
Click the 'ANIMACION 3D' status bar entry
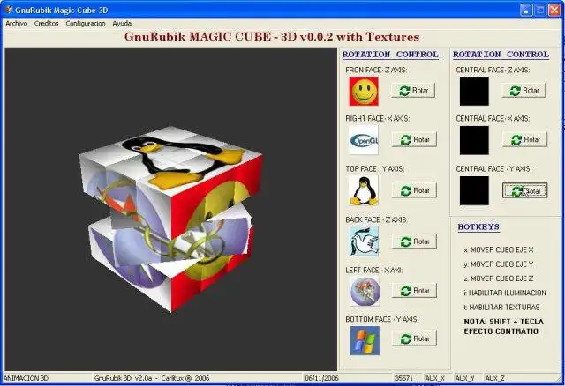[x=26, y=378]
